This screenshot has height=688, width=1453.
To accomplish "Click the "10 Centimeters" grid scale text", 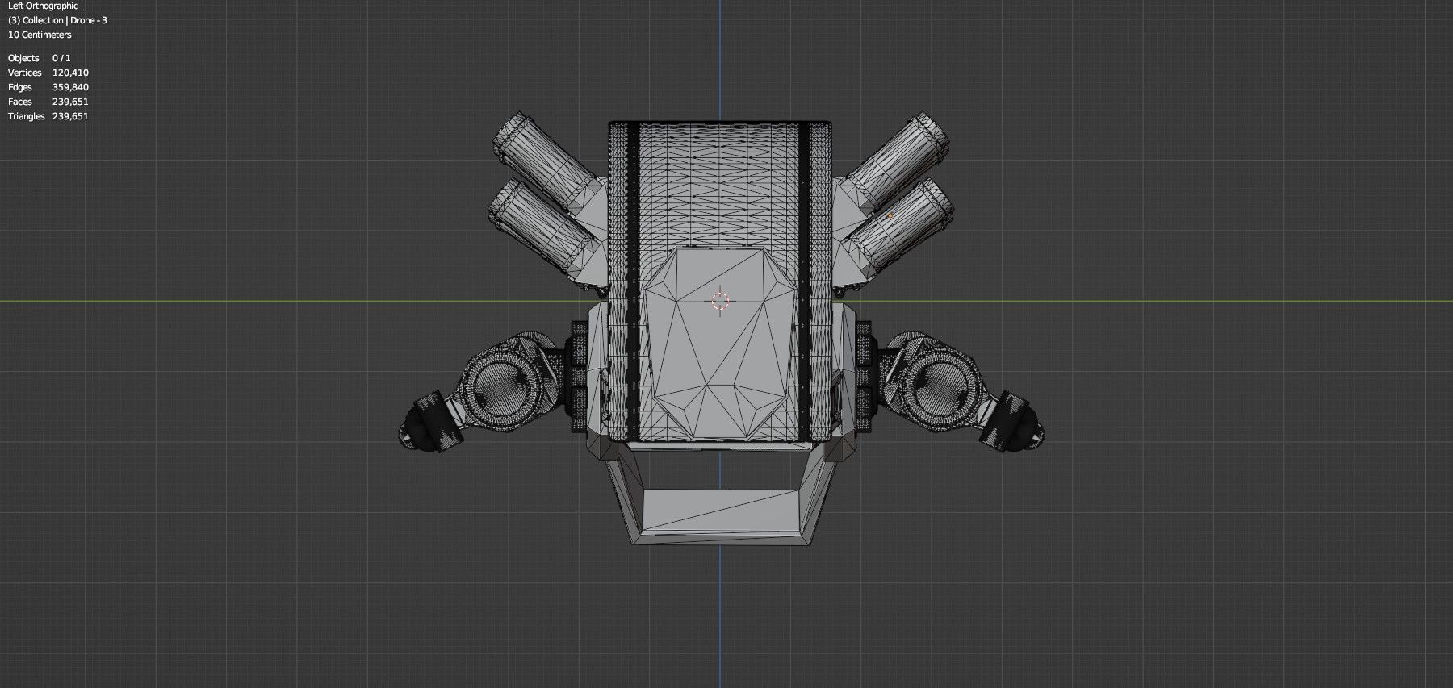I will tap(40, 35).
